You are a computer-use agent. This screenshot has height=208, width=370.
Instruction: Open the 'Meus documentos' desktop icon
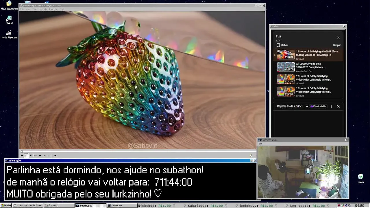coord(9,5)
